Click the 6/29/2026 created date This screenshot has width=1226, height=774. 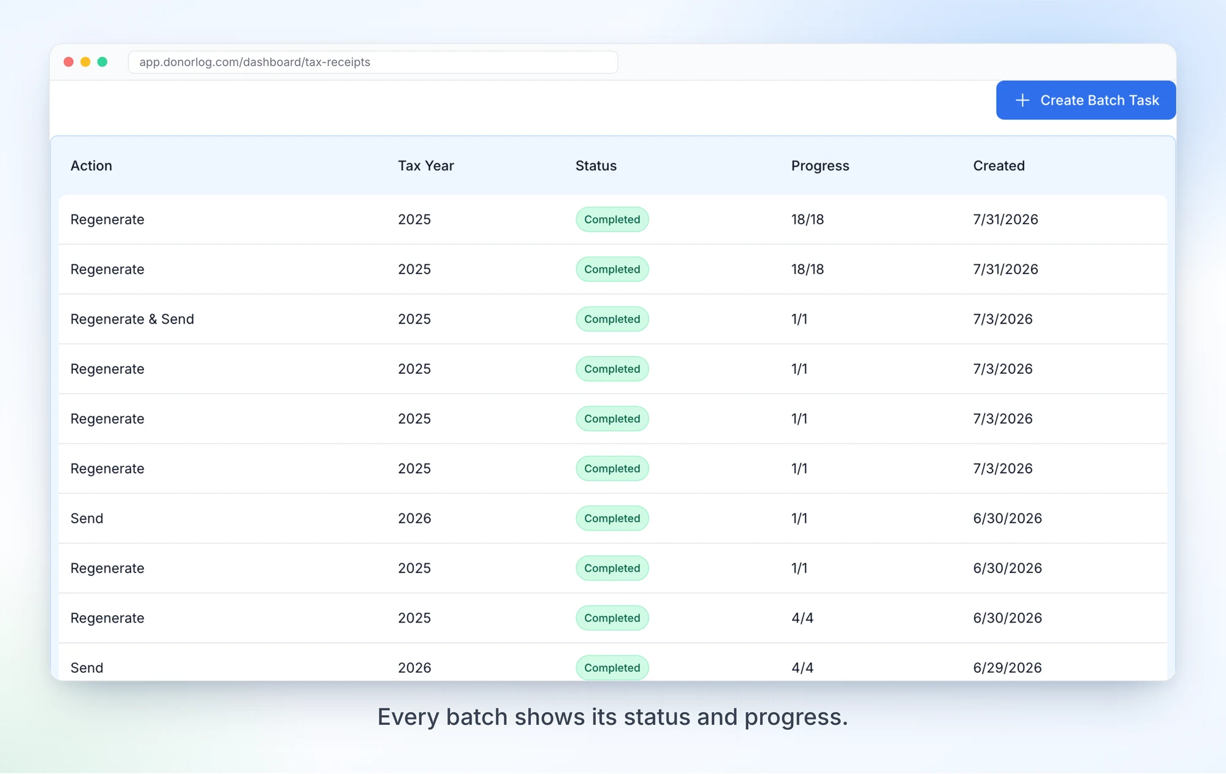click(x=1007, y=668)
